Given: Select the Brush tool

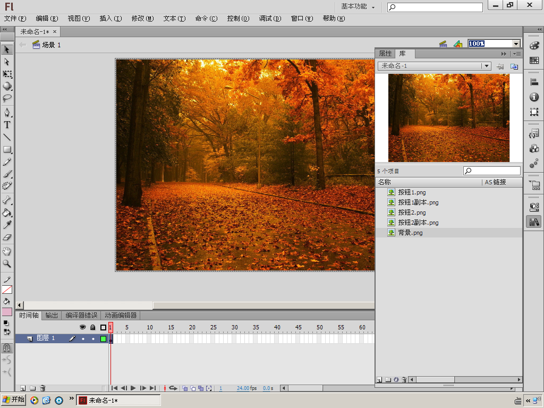Looking at the screenshot, I should [x=6, y=174].
